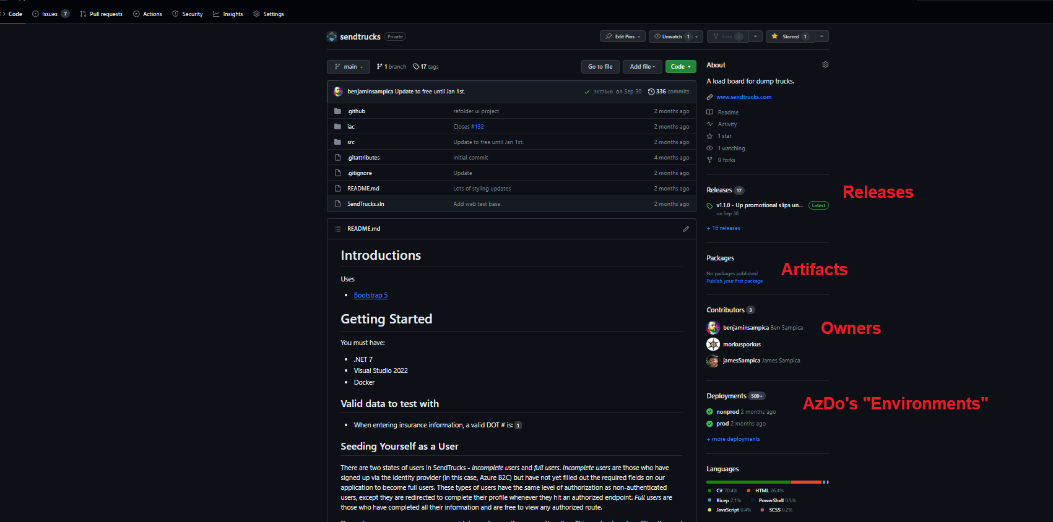Open the green Code dropdown
The height and width of the screenshot is (522, 1053).
pyautogui.click(x=681, y=67)
